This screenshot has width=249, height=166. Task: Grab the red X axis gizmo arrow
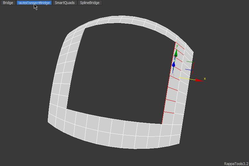[199, 80]
